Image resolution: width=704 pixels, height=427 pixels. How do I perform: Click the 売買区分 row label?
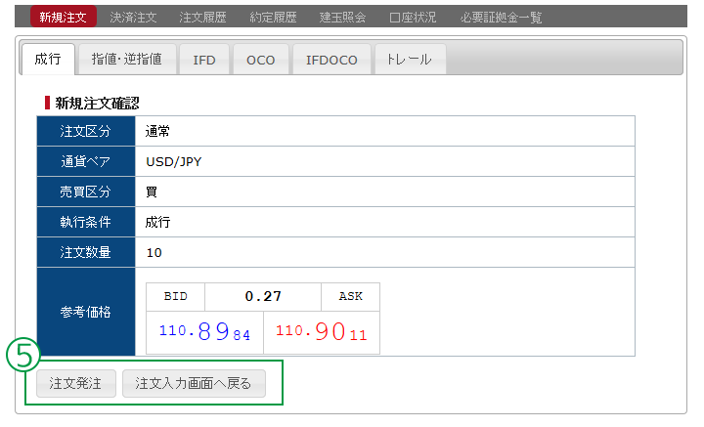(x=86, y=192)
